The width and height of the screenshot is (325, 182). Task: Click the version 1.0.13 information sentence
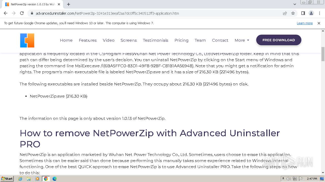tap(92, 118)
